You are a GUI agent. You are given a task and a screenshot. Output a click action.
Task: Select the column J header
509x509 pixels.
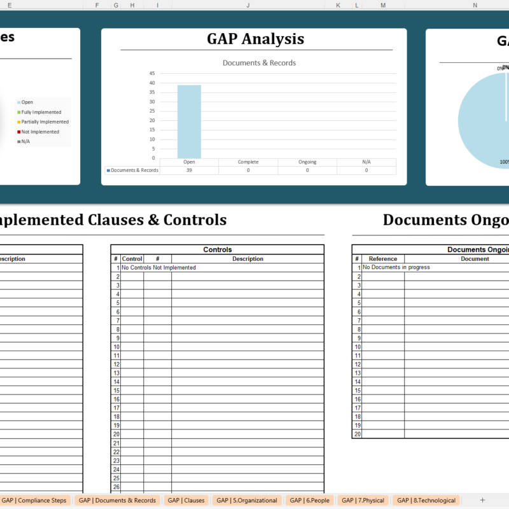[x=248, y=5]
